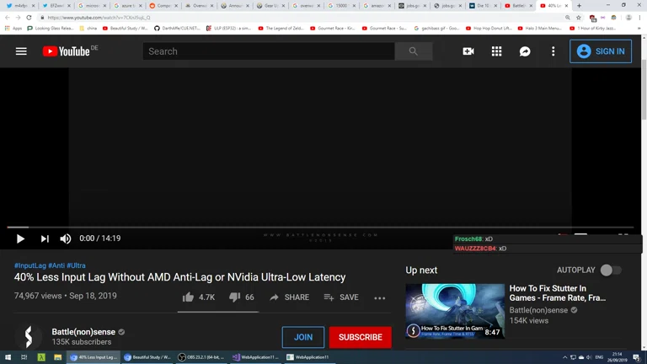647x364 pixels.
Task: Mute the video volume speaker
Action: coord(65,238)
